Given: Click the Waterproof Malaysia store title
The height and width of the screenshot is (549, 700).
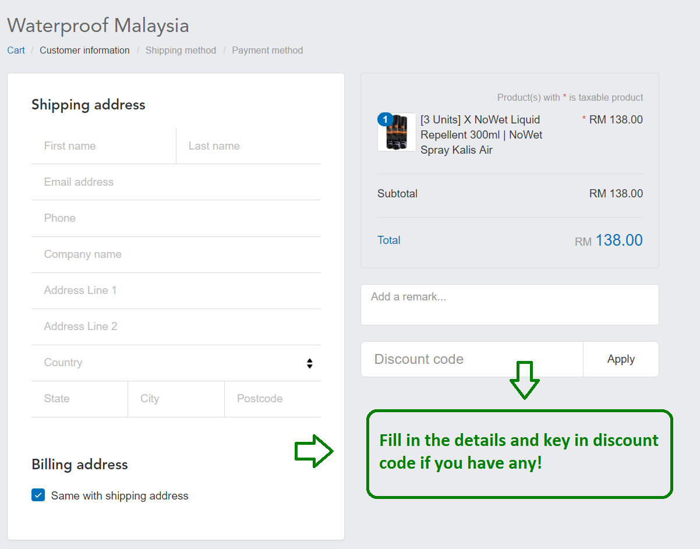Looking at the screenshot, I should 98,25.
